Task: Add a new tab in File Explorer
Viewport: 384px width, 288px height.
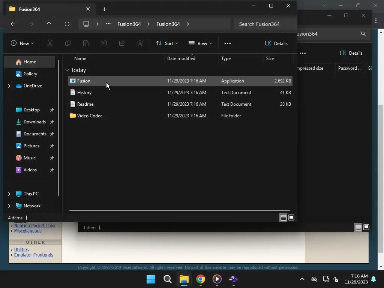Action: click(104, 9)
